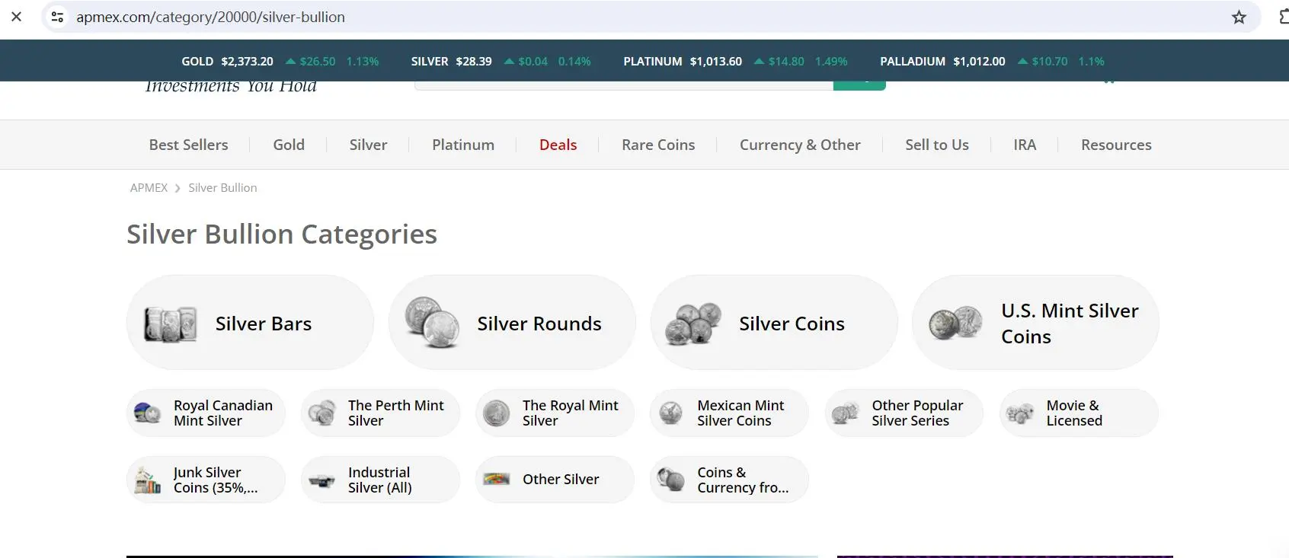Image resolution: width=1289 pixels, height=558 pixels.
Task: Open Movie & Licensed category
Action: (x=1079, y=413)
